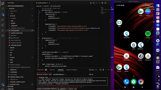Tap the phone's Home navigation button
The image size is (161, 90).
pos(134,87)
